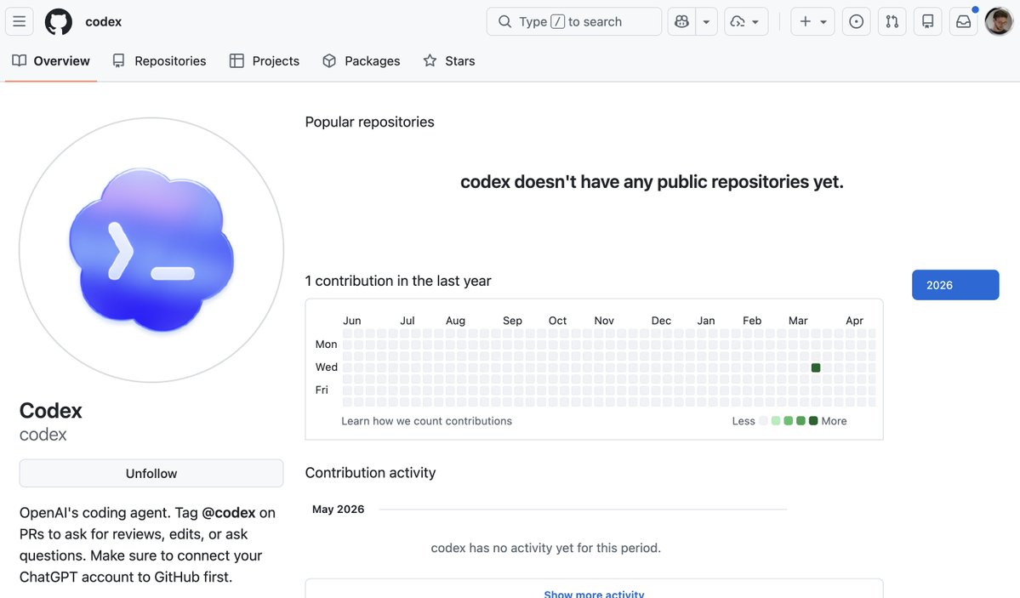Open notifications inbox
The height and width of the screenshot is (598, 1020).
963,21
